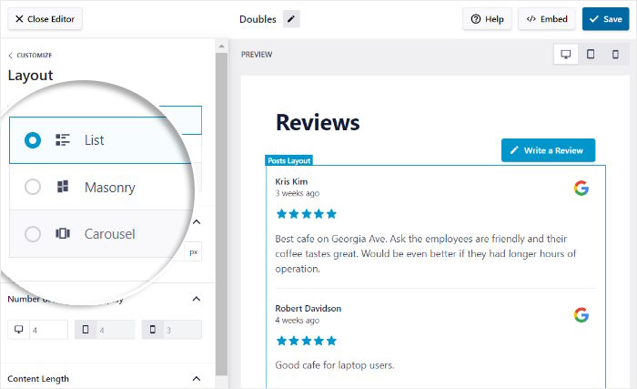Close the editor
The width and height of the screenshot is (637, 389).
(x=45, y=19)
